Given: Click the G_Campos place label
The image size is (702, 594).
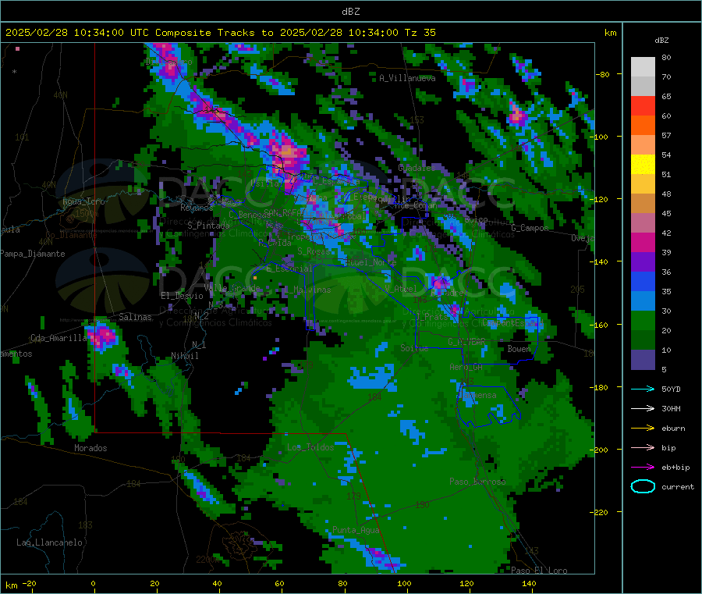Looking at the screenshot, I should [x=530, y=228].
